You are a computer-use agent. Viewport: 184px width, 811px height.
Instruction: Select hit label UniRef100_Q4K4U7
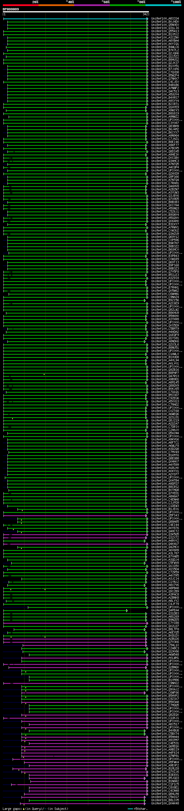click(165, 544)
